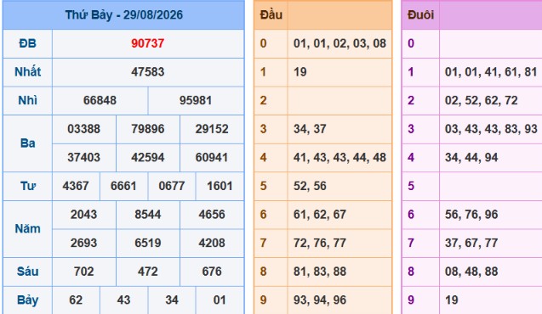
Task: Click the Nhì row label
Action: point(27,101)
